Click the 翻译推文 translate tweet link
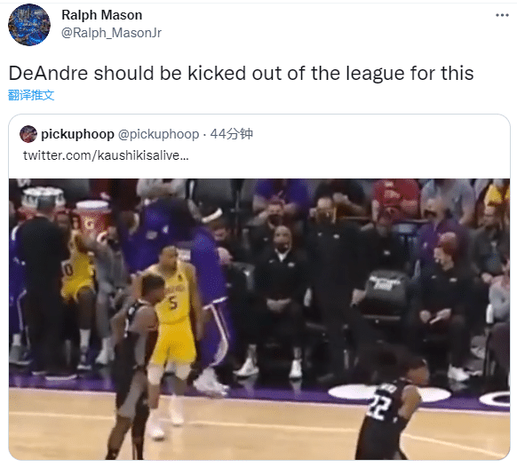 (31, 95)
